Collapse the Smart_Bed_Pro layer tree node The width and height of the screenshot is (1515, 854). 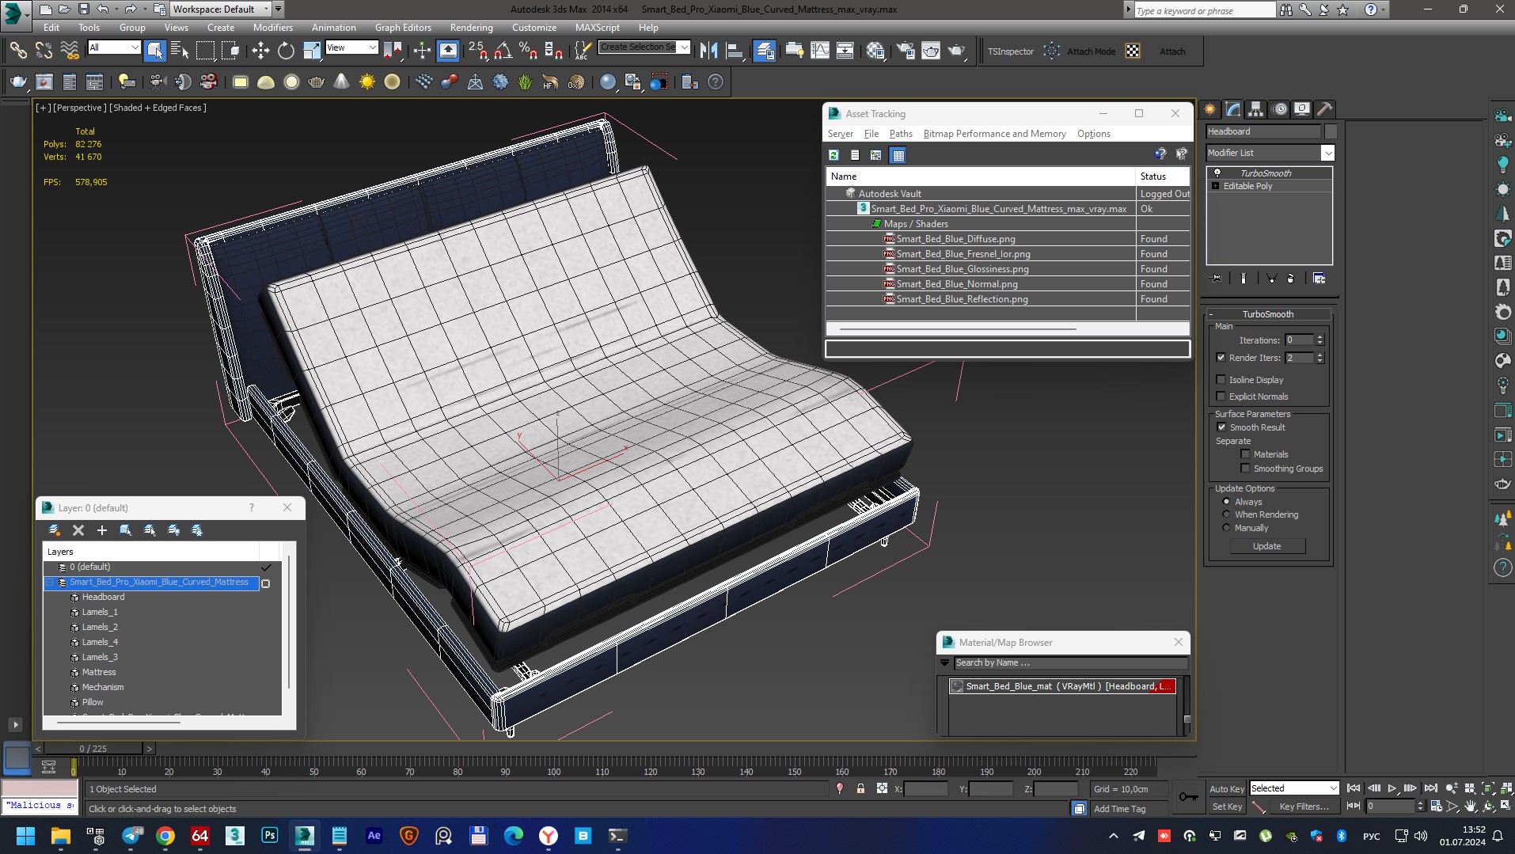pyautogui.click(x=50, y=583)
